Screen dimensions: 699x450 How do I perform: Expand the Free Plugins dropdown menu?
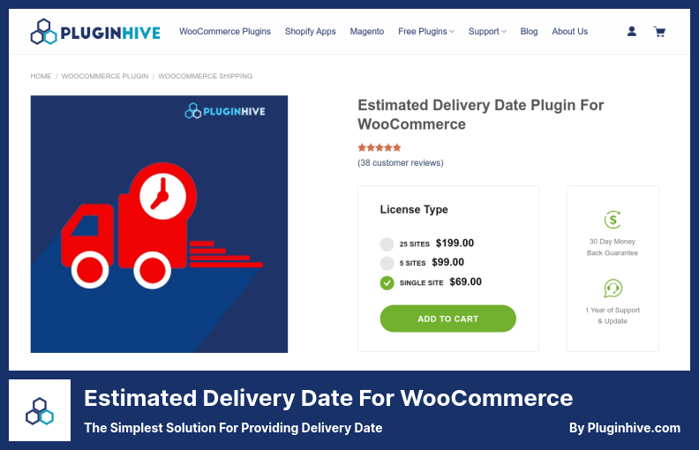click(426, 32)
